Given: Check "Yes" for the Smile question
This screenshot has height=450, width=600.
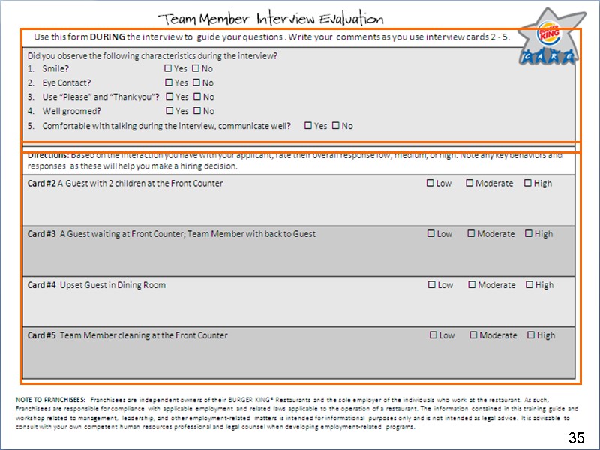Looking at the screenshot, I should click(x=169, y=68).
